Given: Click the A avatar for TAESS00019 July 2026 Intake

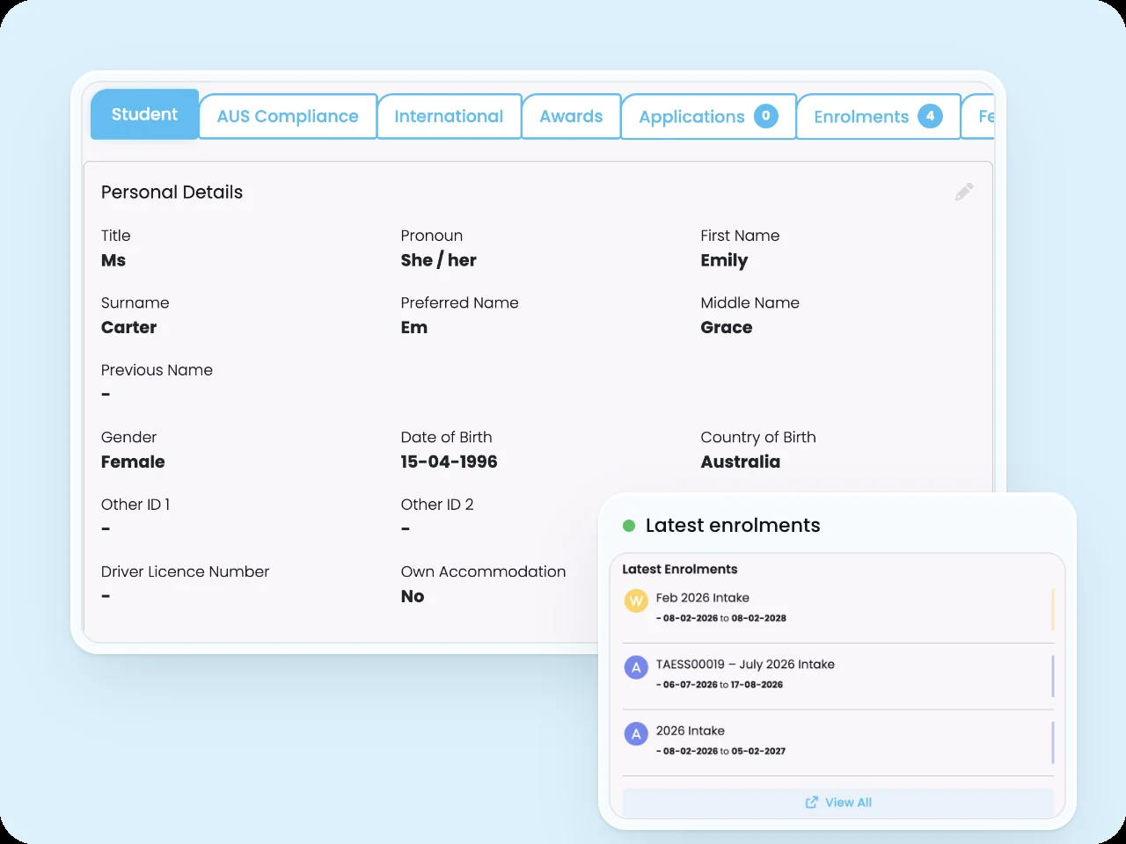Looking at the screenshot, I should 636,667.
